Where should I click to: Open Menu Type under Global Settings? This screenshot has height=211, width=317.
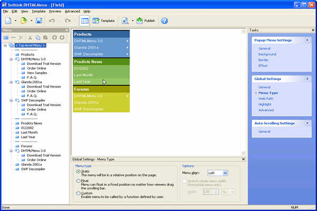point(268,93)
